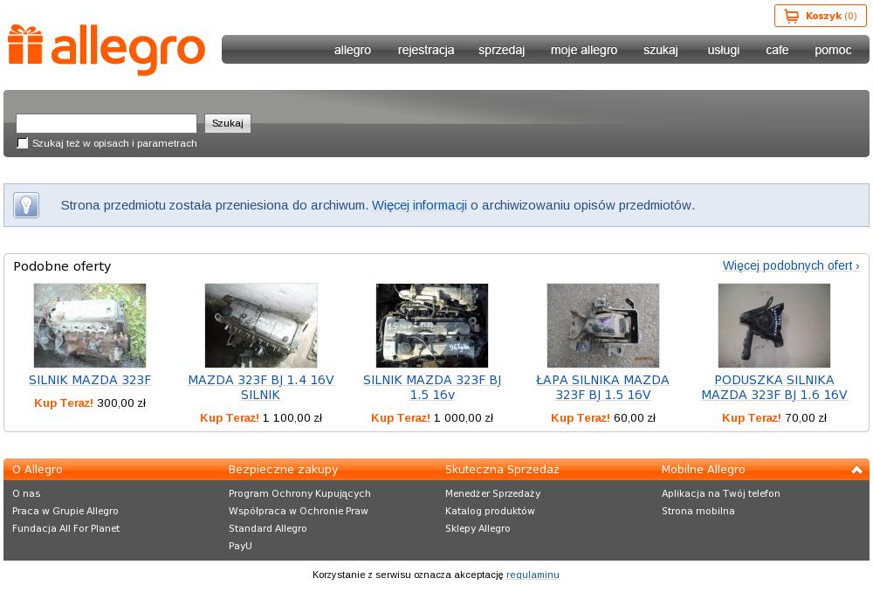Open the Koszyk shopping cart
The image size is (873, 592).
(x=820, y=16)
